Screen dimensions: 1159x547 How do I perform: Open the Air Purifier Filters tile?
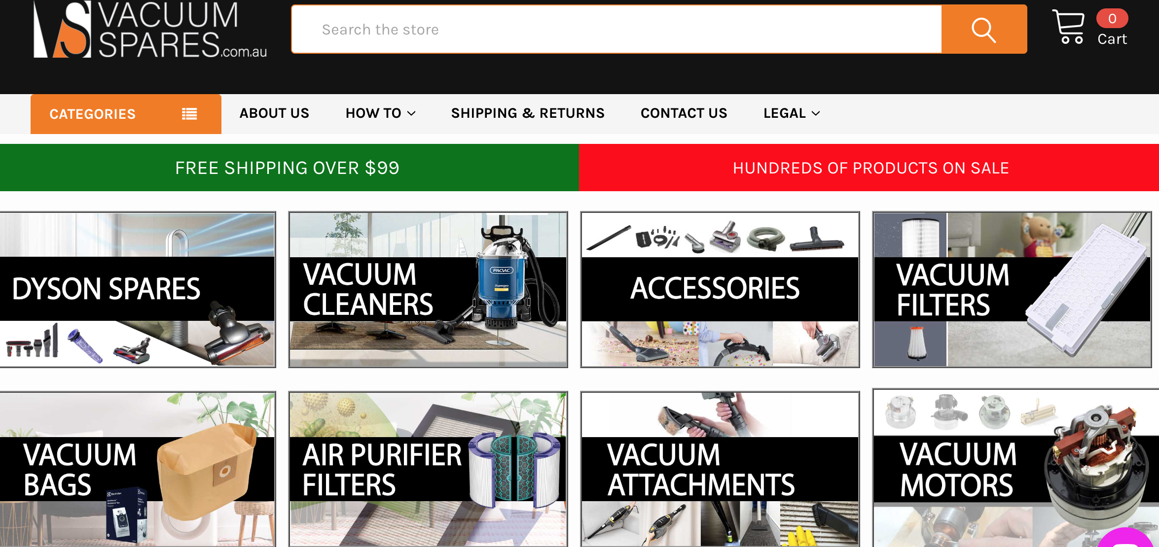point(428,469)
